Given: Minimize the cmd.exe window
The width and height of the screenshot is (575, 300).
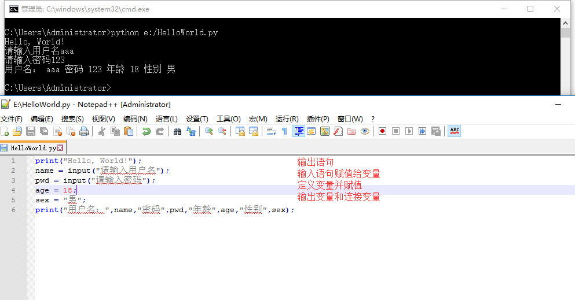Looking at the screenshot, I should pyautogui.click(x=504, y=9).
